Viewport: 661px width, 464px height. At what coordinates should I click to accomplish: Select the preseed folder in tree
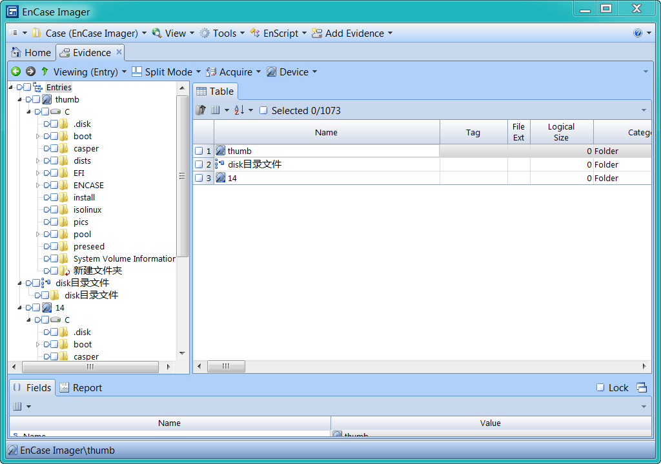click(x=88, y=246)
